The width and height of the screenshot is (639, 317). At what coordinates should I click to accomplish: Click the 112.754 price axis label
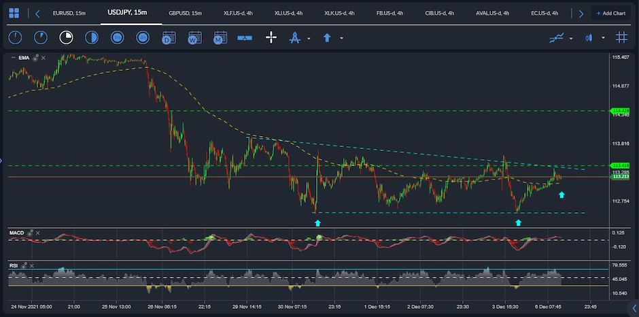pyautogui.click(x=621, y=201)
